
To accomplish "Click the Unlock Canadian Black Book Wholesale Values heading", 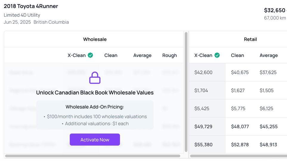I will 95,93.
